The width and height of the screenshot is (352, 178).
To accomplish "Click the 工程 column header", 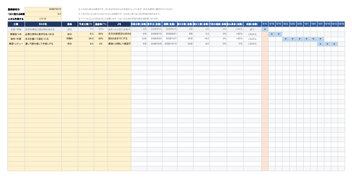I will click(x=16, y=24).
